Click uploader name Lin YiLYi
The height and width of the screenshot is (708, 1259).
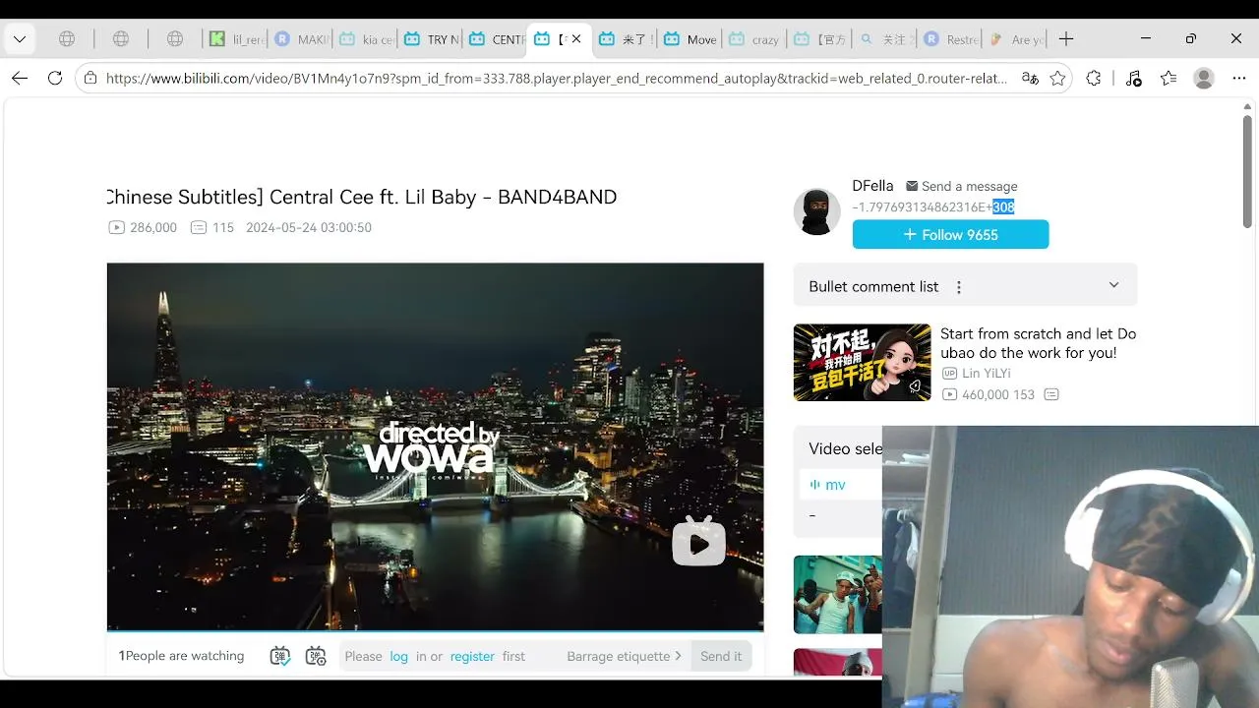click(986, 373)
